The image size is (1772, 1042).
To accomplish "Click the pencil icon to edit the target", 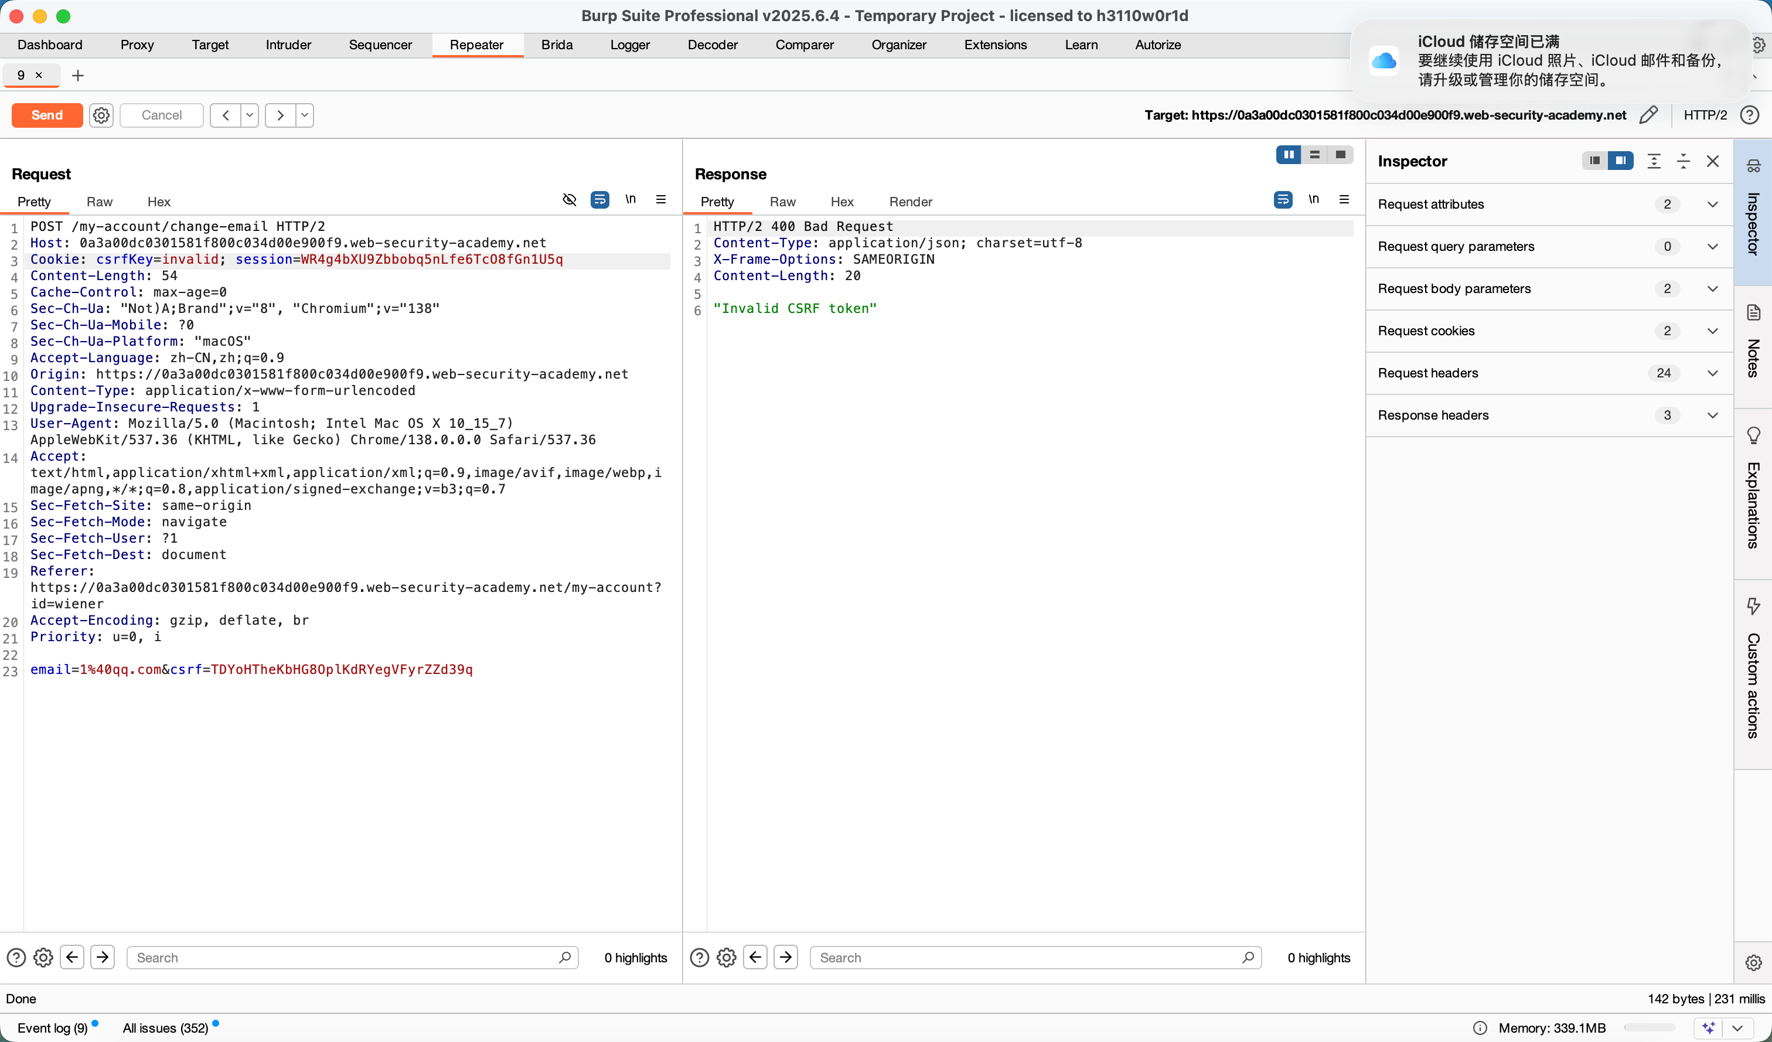I will [1648, 115].
